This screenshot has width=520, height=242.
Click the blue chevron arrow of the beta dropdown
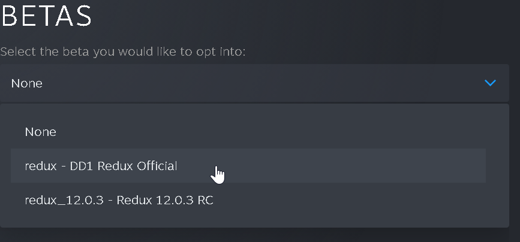pos(490,83)
